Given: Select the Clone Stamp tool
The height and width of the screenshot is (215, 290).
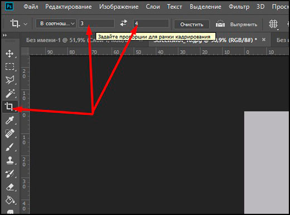Looking at the screenshot, I should 9,160.
